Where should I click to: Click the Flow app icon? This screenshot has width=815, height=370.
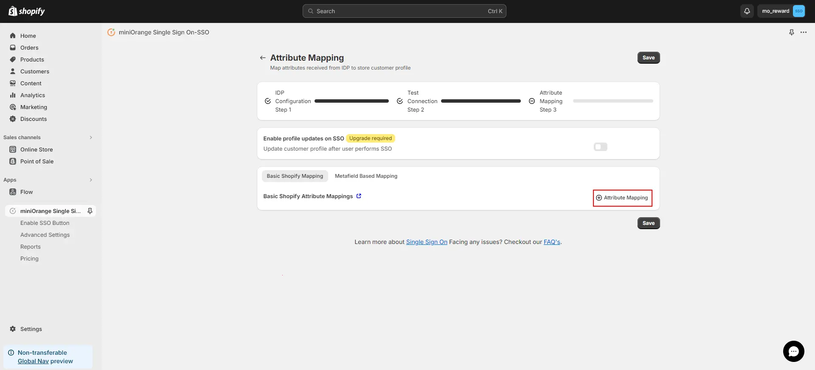[x=13, y=192]
